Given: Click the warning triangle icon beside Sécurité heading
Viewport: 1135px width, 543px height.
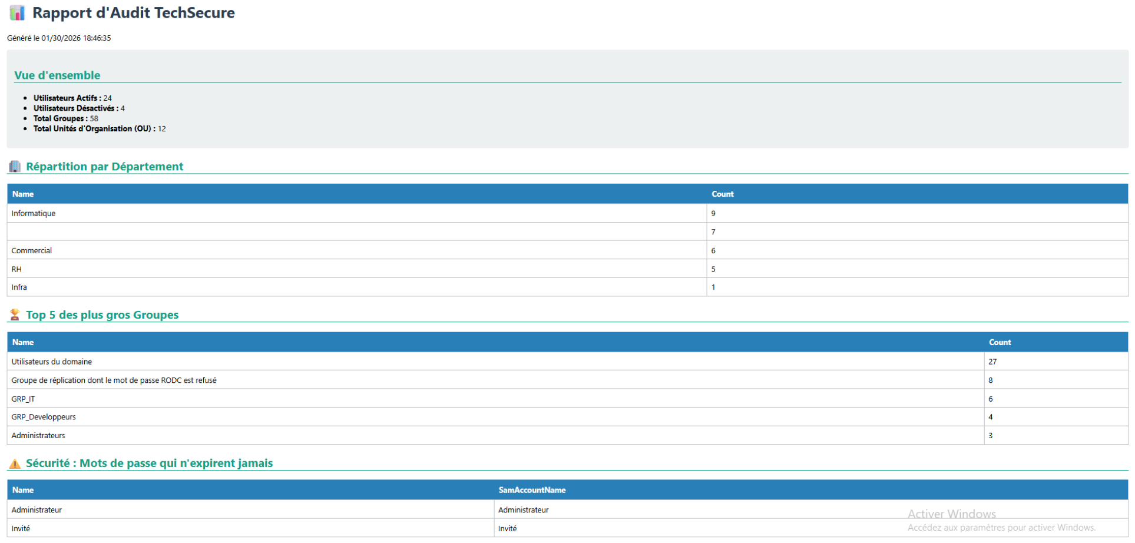Looking at the screenshot, I should coord(15,464).
